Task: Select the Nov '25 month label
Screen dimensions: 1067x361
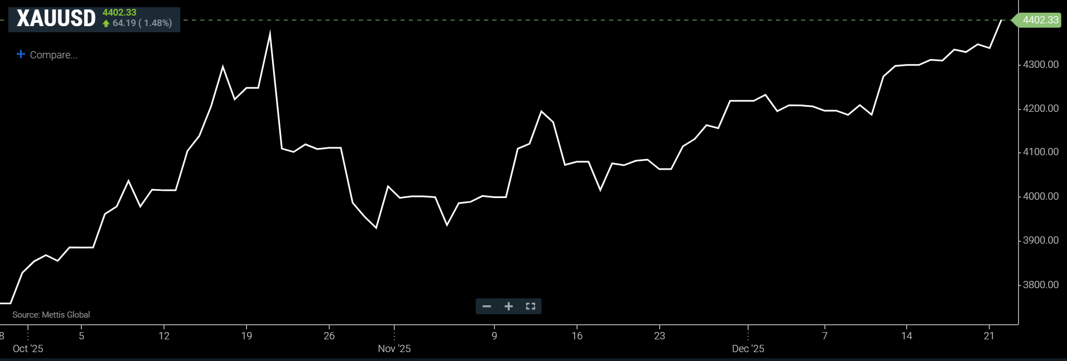Action: [x=394, y=349]
